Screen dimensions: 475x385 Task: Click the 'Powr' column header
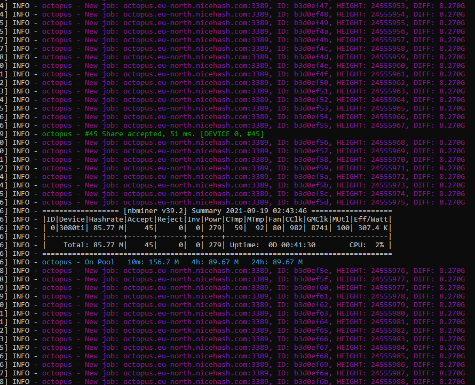pyautogui.click(x=213, y=219)
